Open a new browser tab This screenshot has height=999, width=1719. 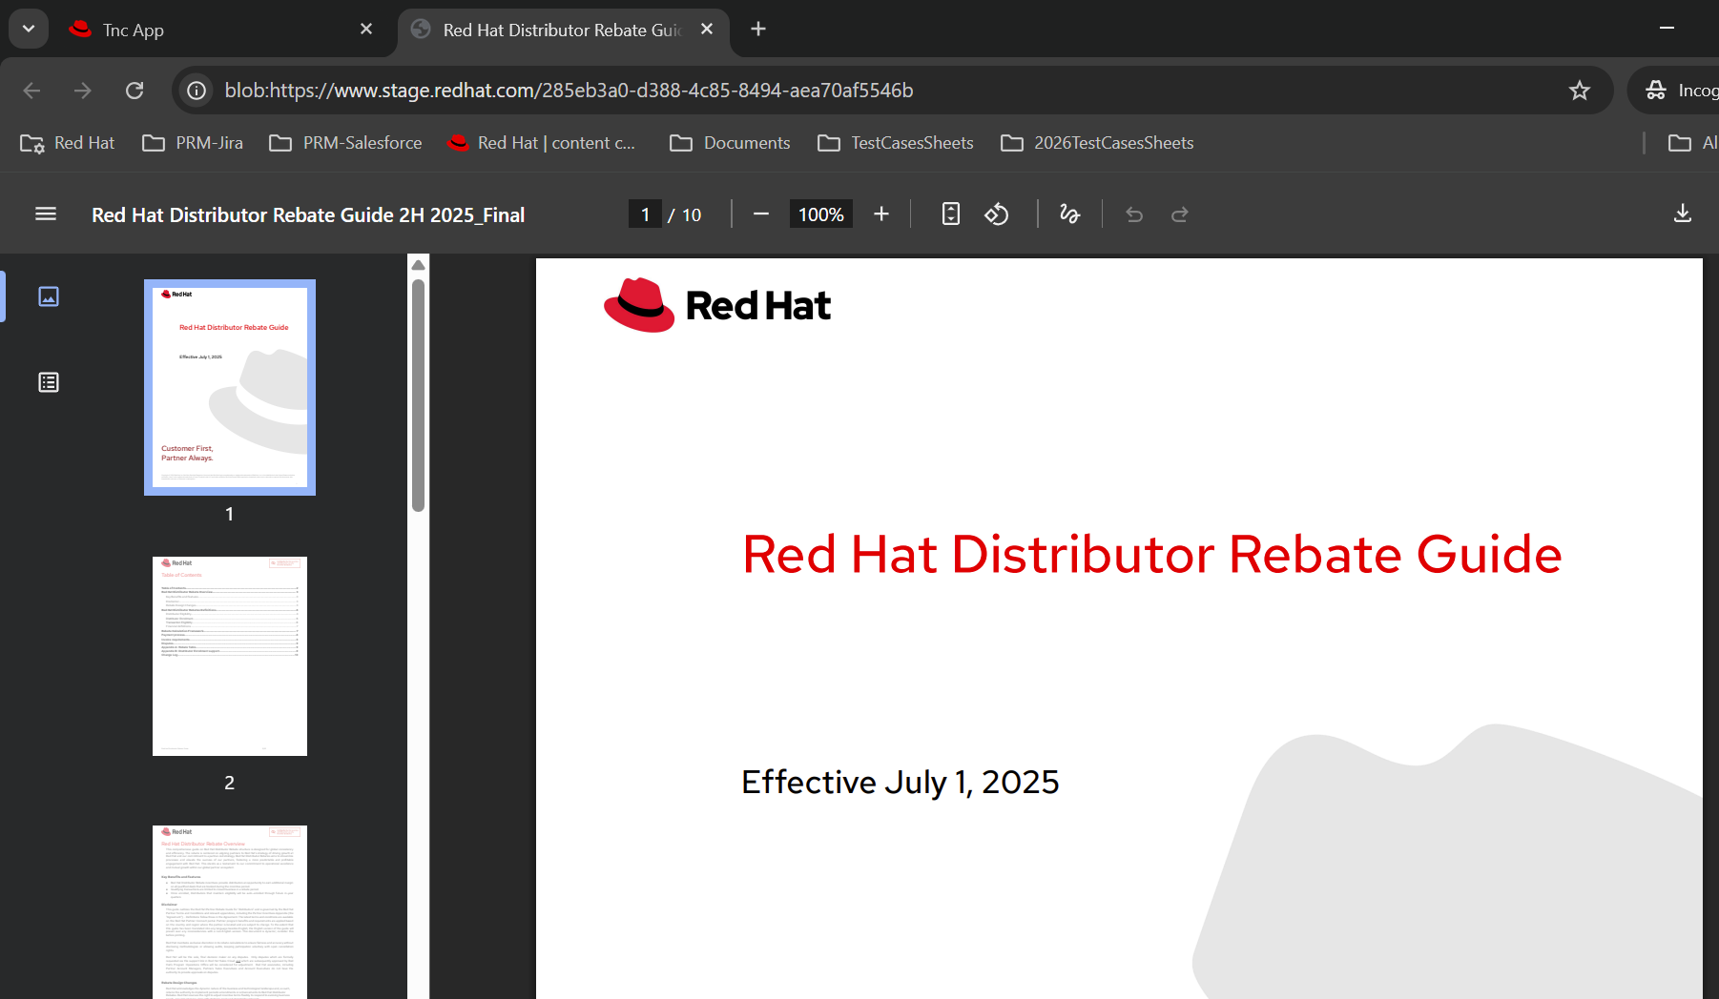pos(758,30)
